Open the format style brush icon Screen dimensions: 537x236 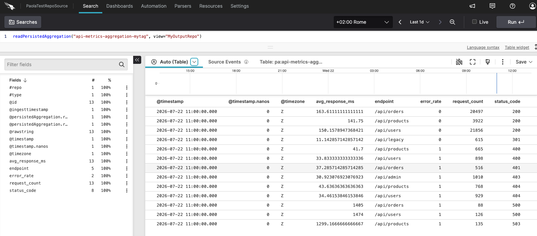click(x=488, y=62)
